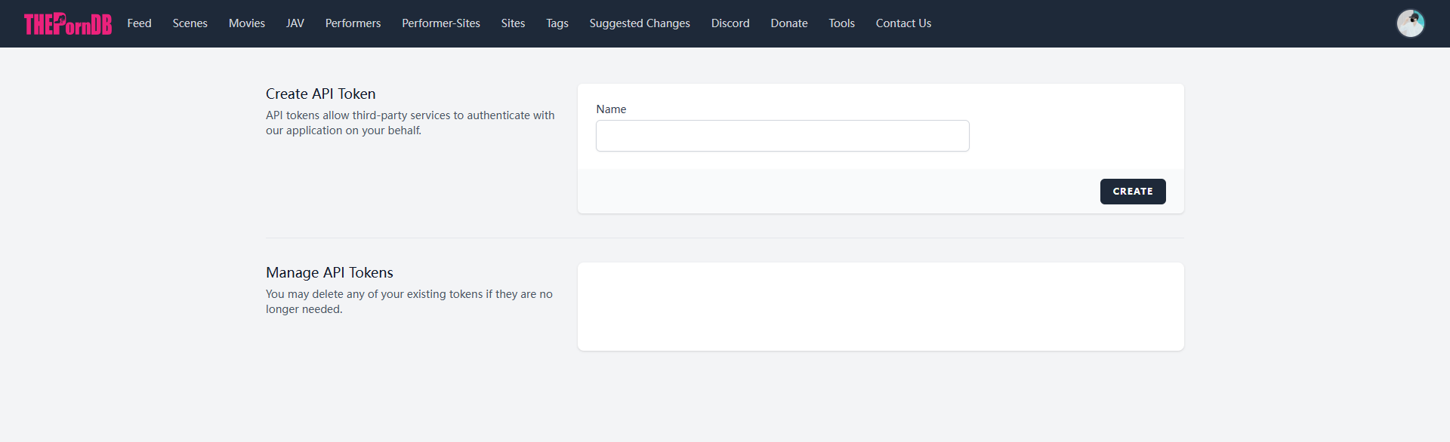Focus the API token Name input field
The height and width of the screenshot is (442, 1450).
(782, 136)
